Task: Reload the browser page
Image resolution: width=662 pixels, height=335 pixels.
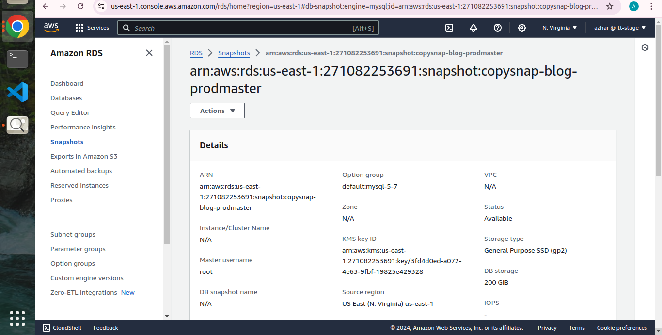Action: (80, 6)
